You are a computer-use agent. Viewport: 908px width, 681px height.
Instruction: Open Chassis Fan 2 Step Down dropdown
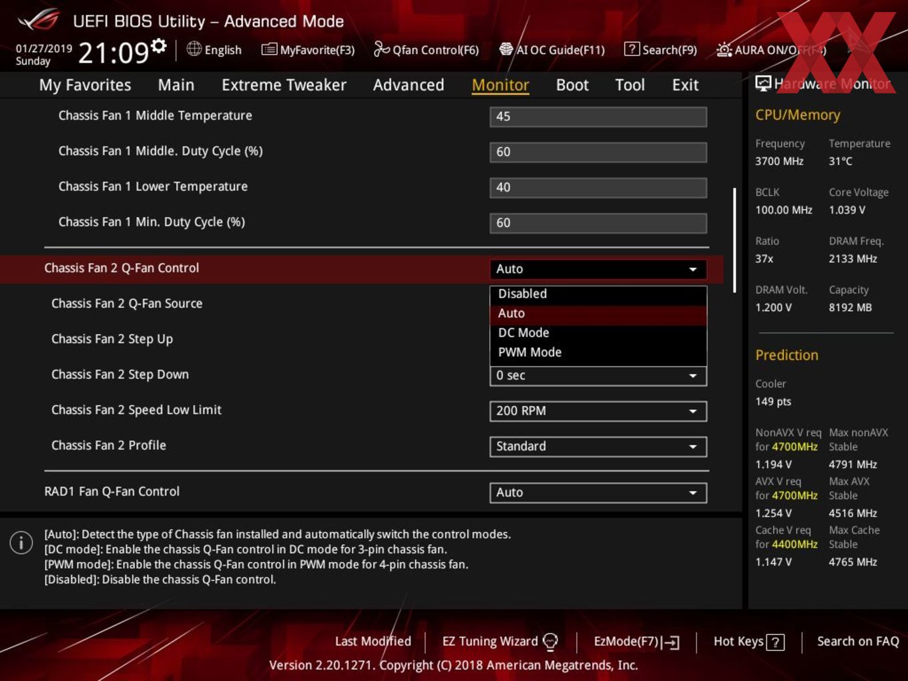click(x=598, y=376)
